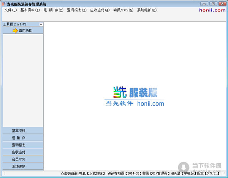The width and height of the screenshot is (228, 178).
Task: Open the 查询报表(3) menu
Action: point(77,10)
